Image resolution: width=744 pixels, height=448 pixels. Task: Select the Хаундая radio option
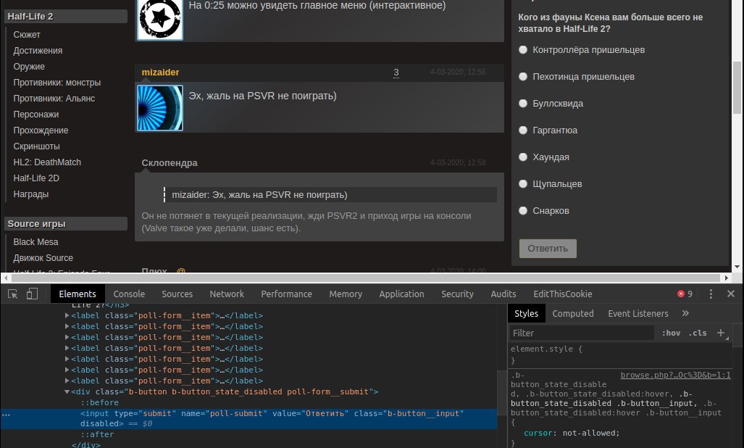pos(523,157)
